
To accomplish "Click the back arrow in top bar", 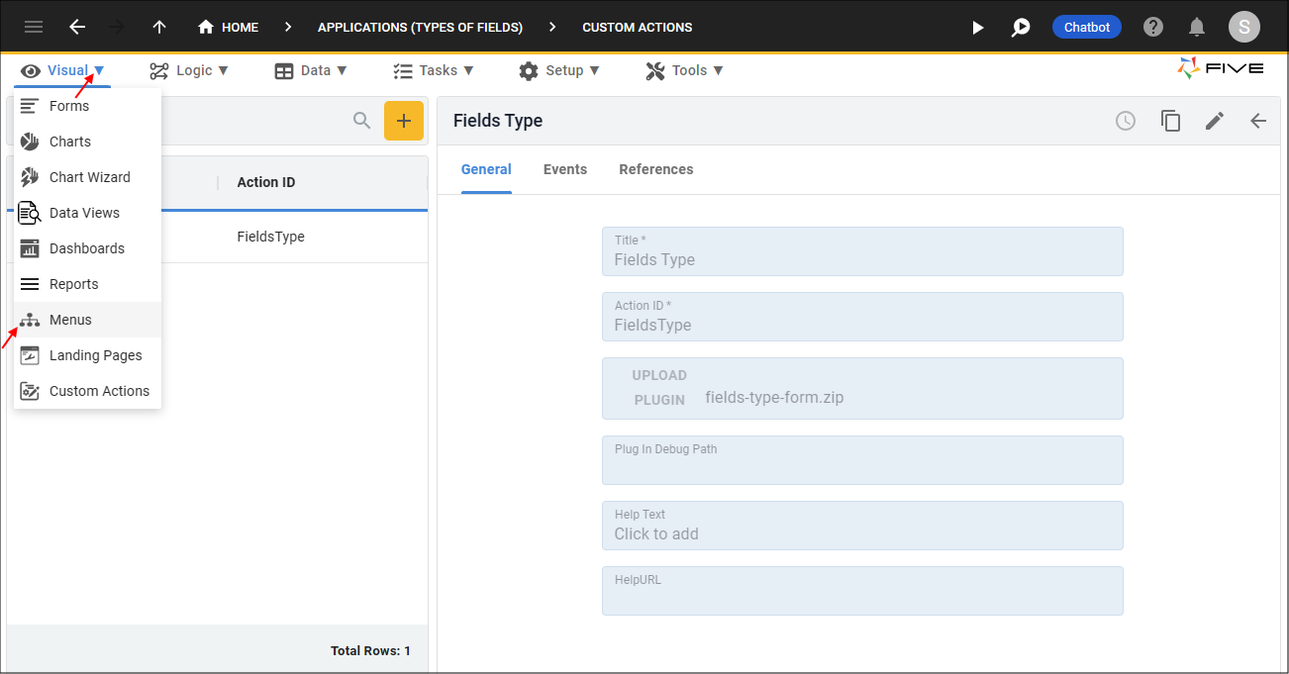I will pyautogui.click(x=77, y=27).
